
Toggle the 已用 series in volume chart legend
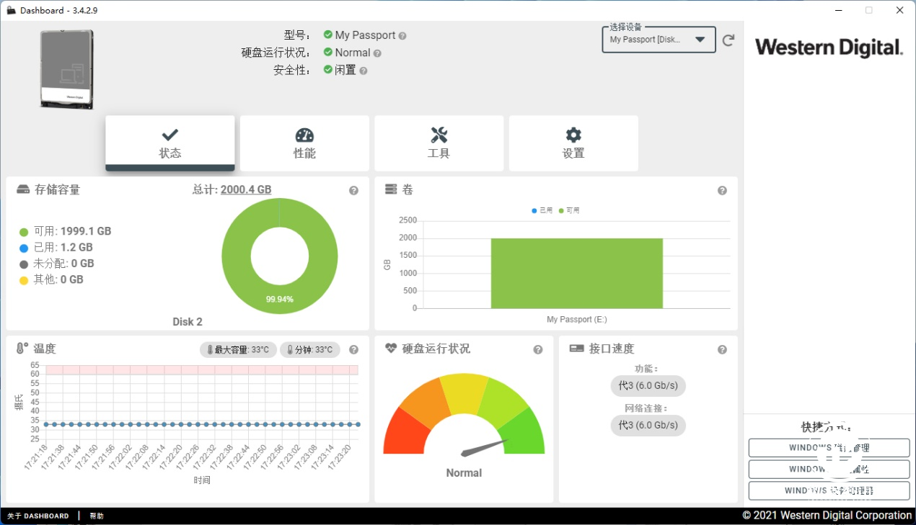point(542,210)
